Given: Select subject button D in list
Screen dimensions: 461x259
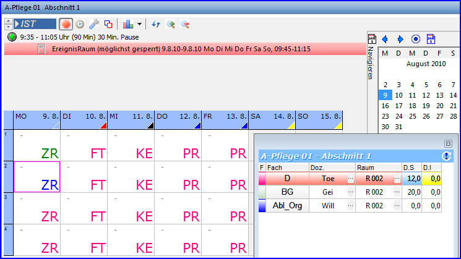Looking at the screenshot, I should pyautogui.click(x=287, y=179).
